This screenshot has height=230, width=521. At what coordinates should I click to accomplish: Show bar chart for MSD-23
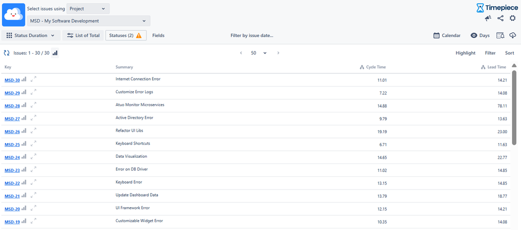[x=24, y=170]
